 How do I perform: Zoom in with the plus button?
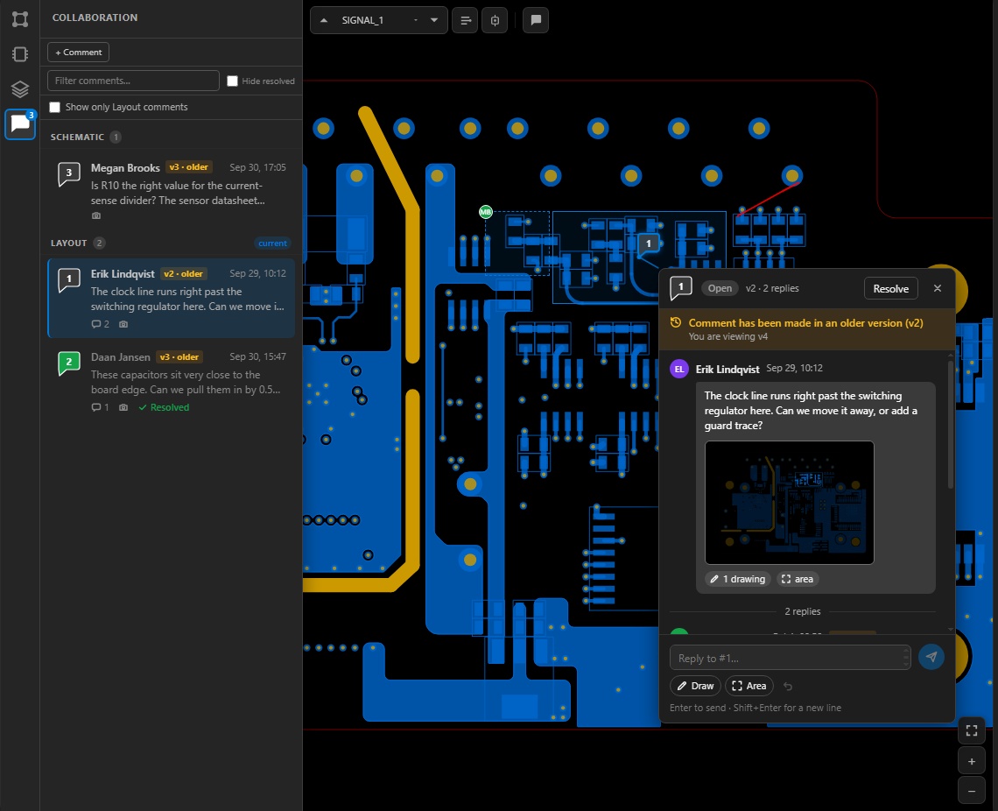point(971,761)
